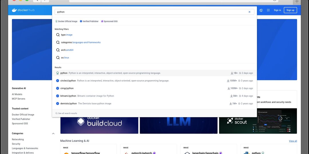Filter by Verified Publisher in sidebar
Viewport: 309px width, 154px height.
coord(21,119)
